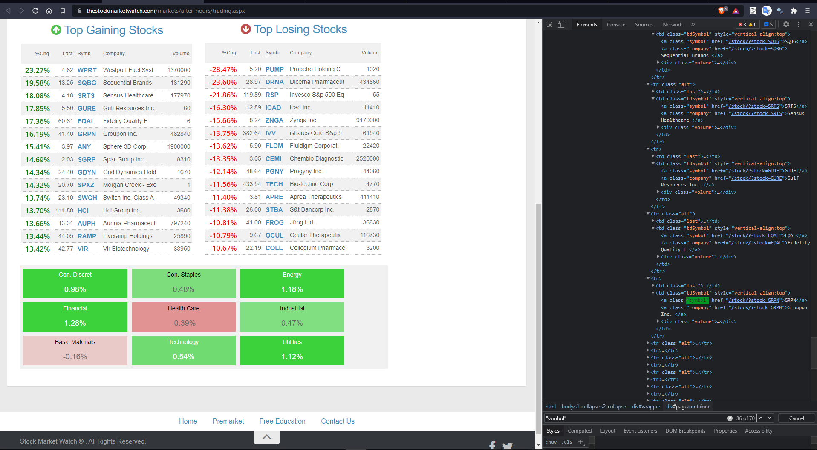Click the red down arrow losing icon
This screenshot has height=450, width=817.
[x=246, y=29]
